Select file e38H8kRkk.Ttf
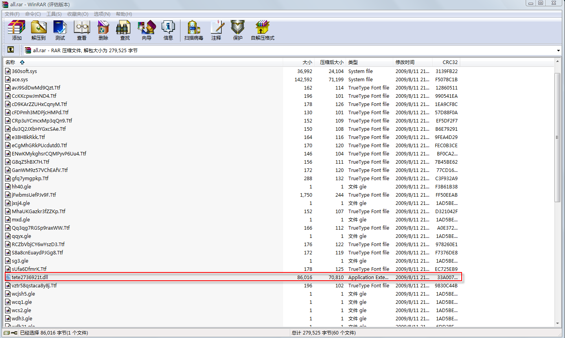 click(x=28, y=137)
